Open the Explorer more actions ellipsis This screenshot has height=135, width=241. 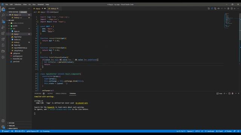[29, 9]
